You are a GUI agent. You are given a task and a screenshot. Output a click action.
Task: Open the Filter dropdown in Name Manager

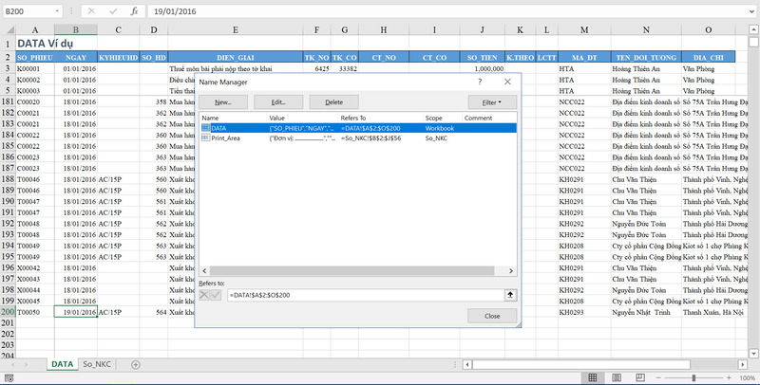pyautogui.click(x=491, y=101)
